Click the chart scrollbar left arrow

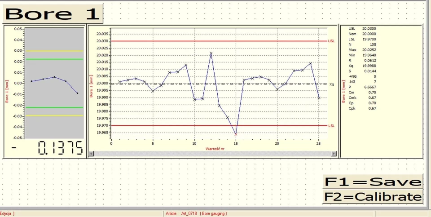[92, 154]
